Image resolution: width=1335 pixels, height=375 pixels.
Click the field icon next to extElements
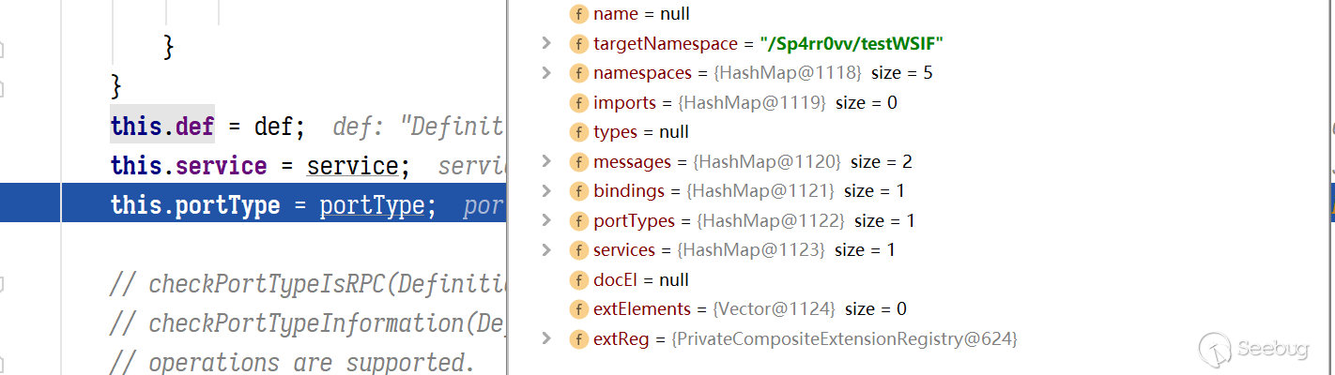579,308
